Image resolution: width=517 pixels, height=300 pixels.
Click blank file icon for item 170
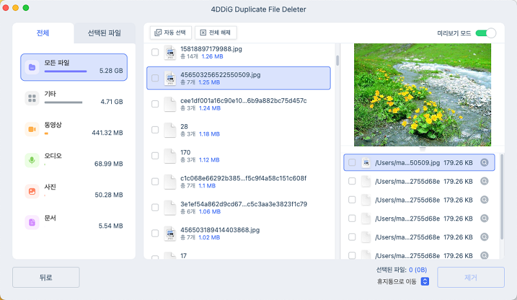pyautogui.click(x=170, y=156)
